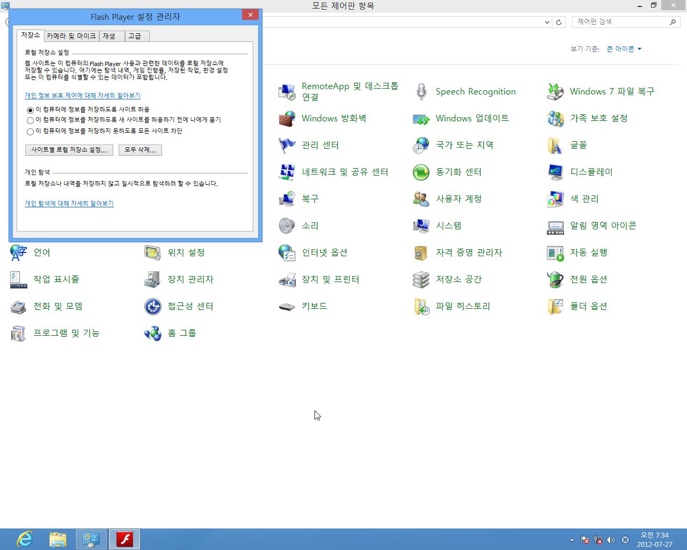This screenshot has height=550, width=687.
Task: Open the 관리 센터 flag icon
Action: (287, 145)
